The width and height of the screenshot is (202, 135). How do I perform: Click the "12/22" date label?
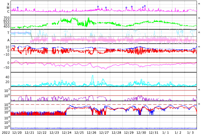(42, 132)
